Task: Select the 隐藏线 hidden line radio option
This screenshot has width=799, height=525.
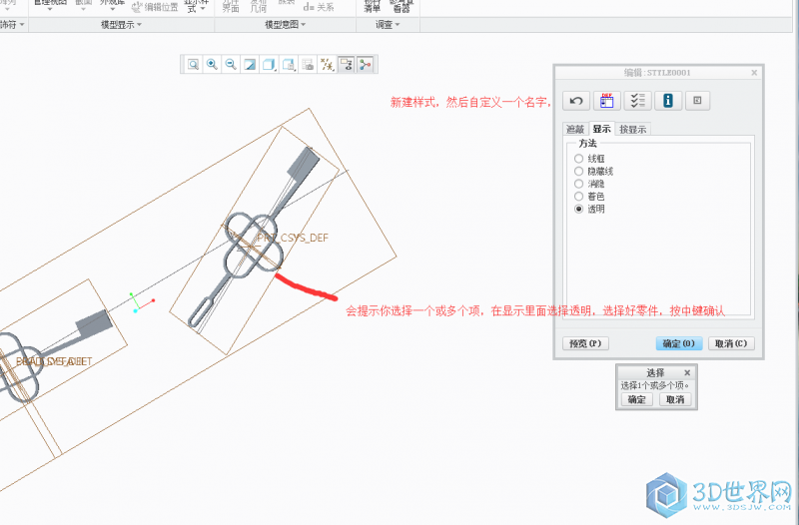Action: pos(579,172)
